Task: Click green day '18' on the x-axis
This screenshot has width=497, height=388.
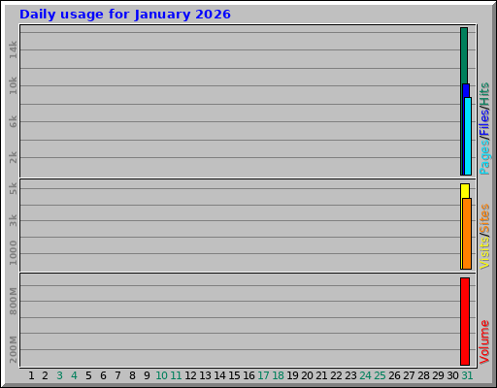Action: click(278, 375)
